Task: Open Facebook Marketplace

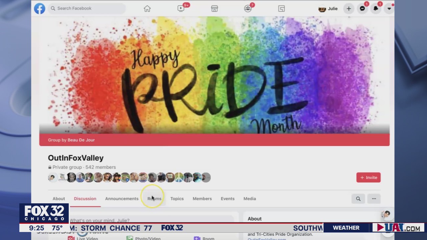Action: click(x=215, y=8)
